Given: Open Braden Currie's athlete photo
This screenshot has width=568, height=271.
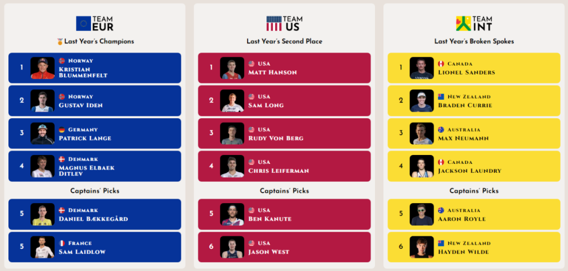Looking at the screenshot, I should 421,101.
